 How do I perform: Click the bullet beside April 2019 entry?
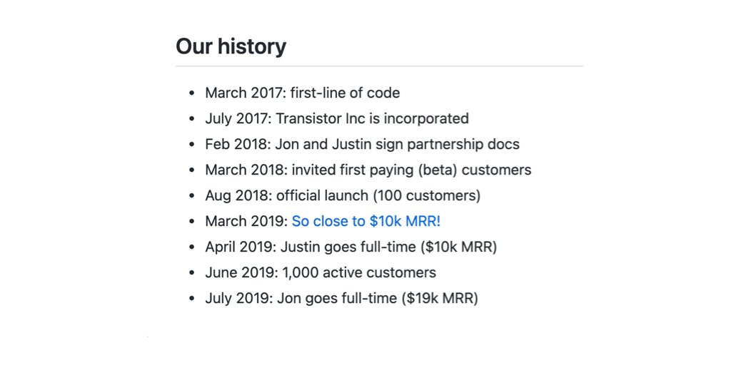191,248
